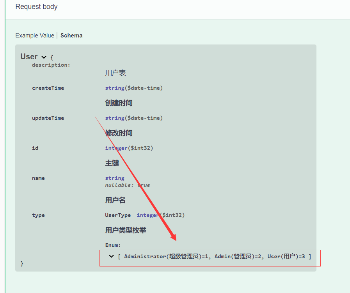This screenshot has width=350, height=293.
Task: Click the string($date-time) type of createTime
Action: pyautogui.click(x=134, y=88)
